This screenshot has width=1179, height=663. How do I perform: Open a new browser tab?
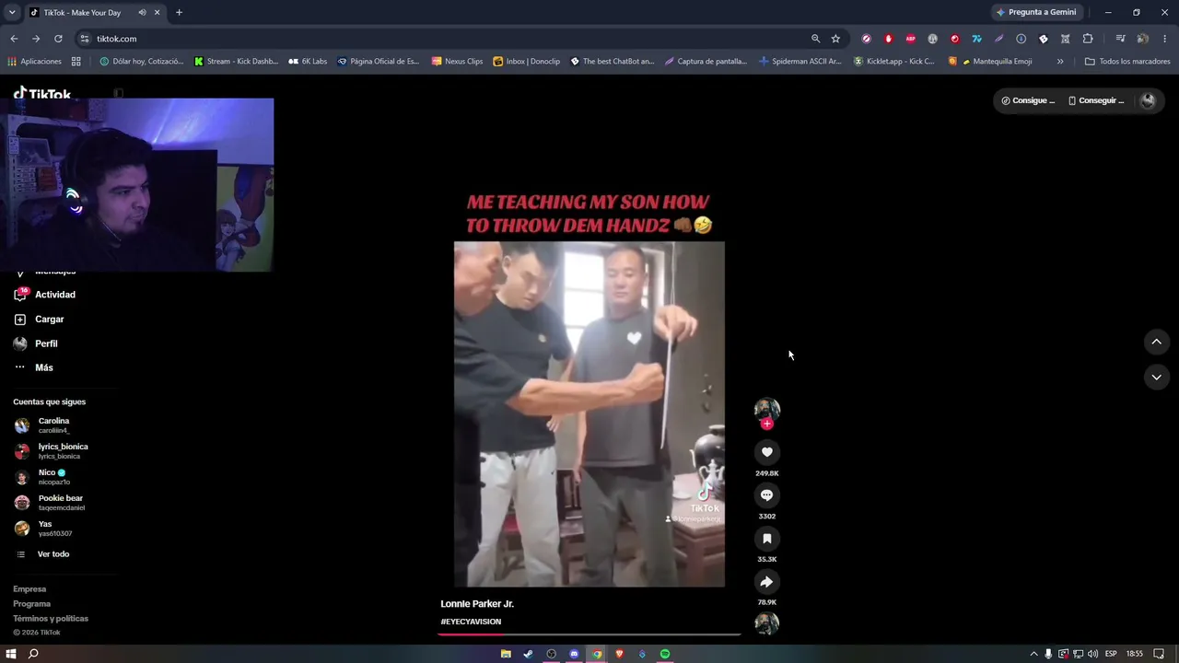(x=179, y=13)
